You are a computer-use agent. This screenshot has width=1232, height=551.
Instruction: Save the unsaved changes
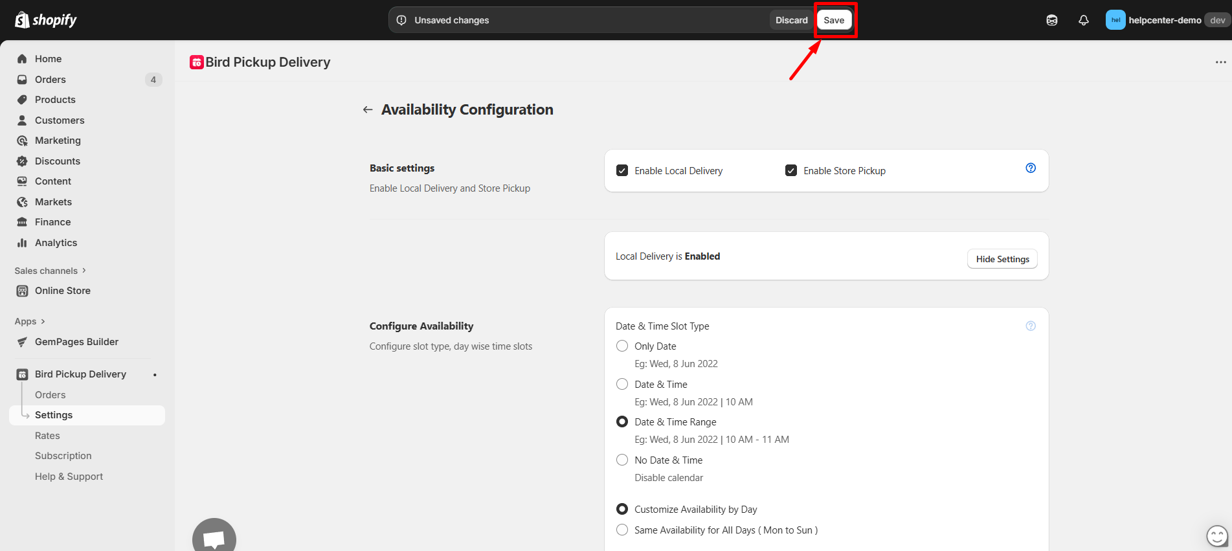coord(834,20)
